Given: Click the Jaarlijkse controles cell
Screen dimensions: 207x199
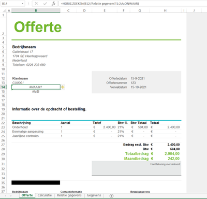Looking at the screenshot, I should [36, 136].
